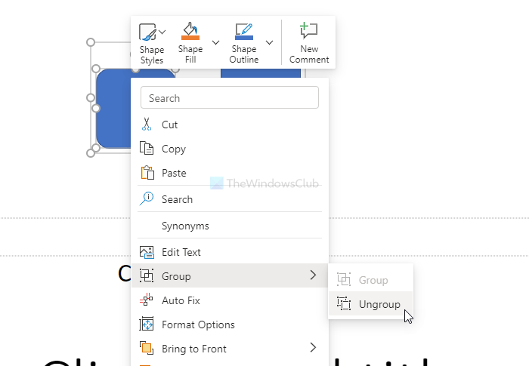Click the Format Options icon

147,324
